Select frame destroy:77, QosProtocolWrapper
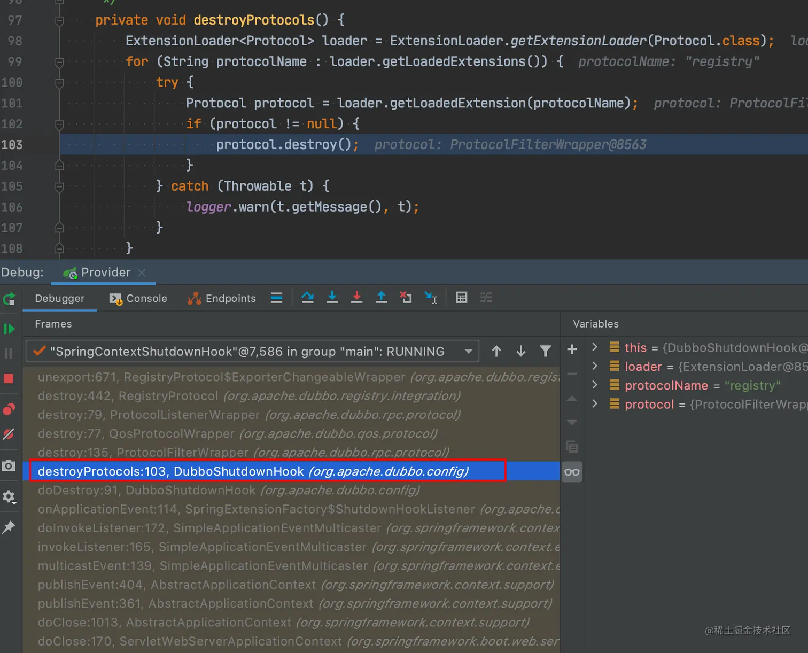Image resolution: width=808 pixels, height=653 pixels. pyautogui.click(x=291, y=433)
